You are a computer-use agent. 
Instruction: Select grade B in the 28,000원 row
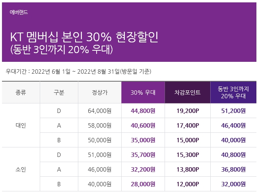[x=59, y=184]
